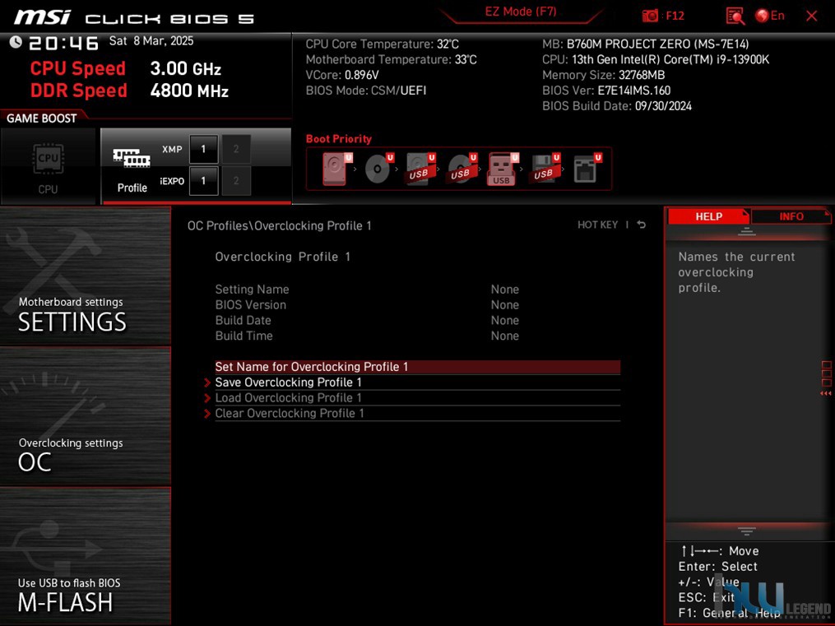
Task: Click the GAME BOOST label
Action: (41, 118)
